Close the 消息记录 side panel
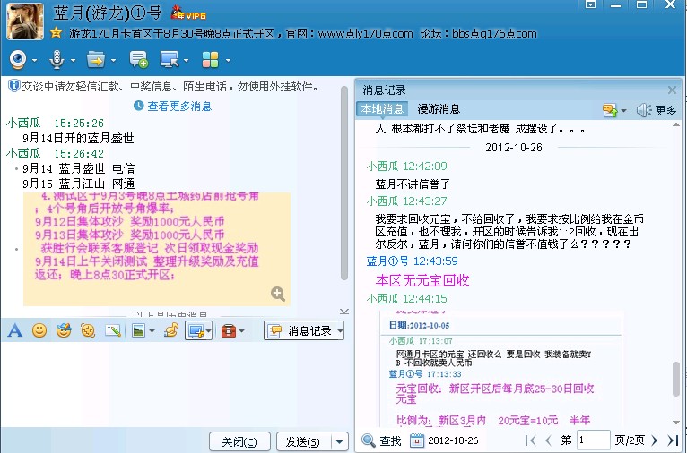The width and height of the screenshot is (687, 453). [672, 90]
